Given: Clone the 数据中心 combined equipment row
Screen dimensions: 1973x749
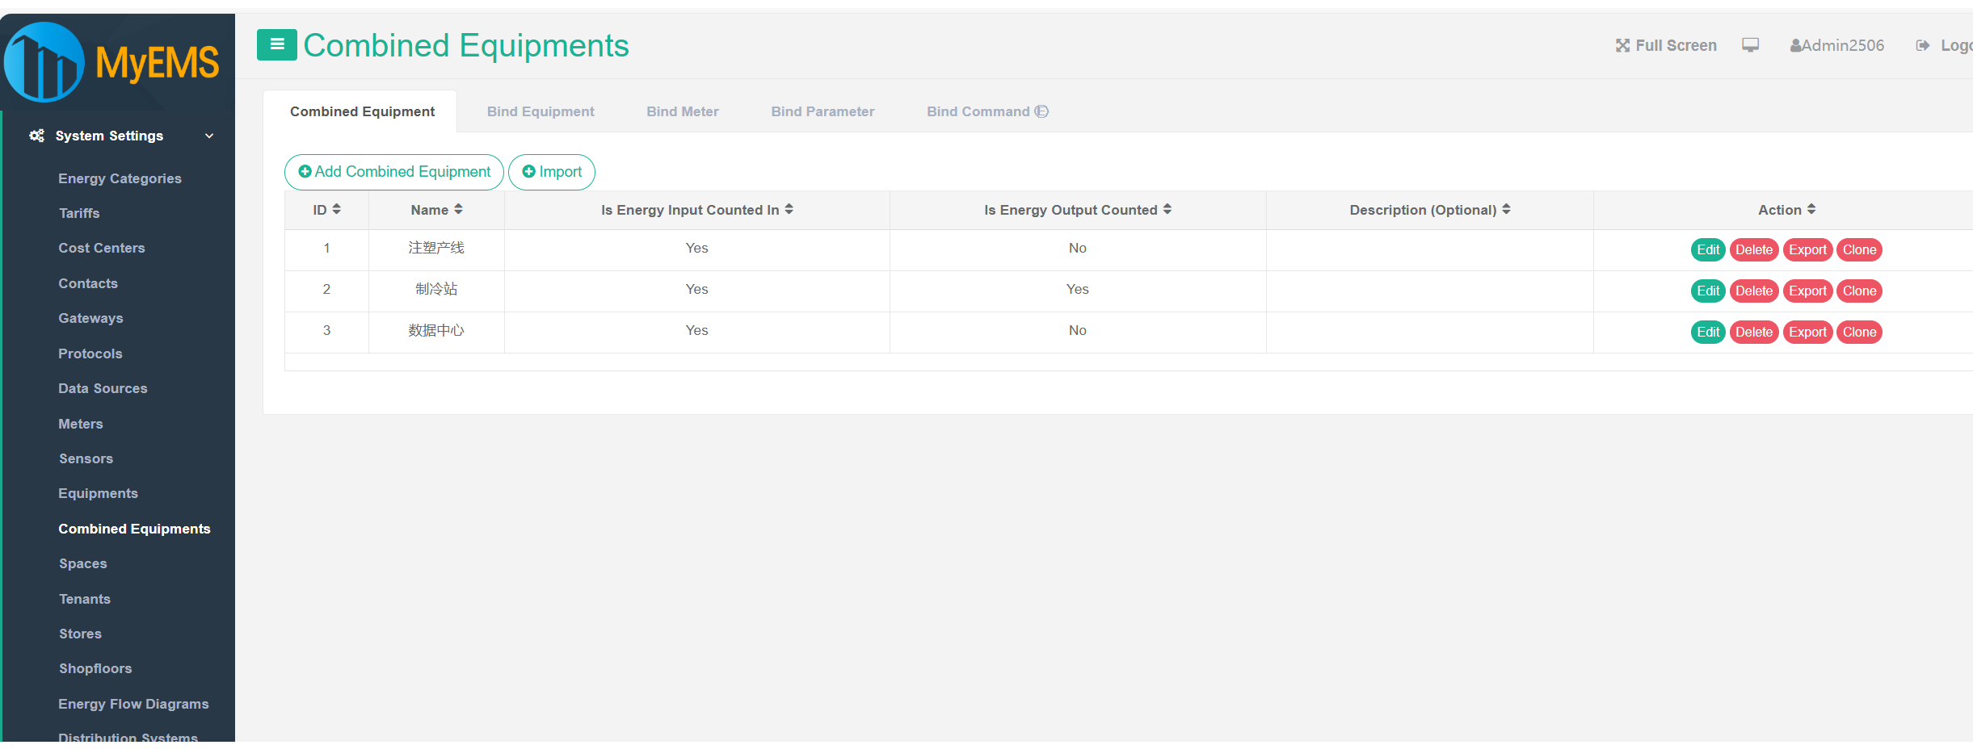Looking at the screenshot, I should (1858, 333).
